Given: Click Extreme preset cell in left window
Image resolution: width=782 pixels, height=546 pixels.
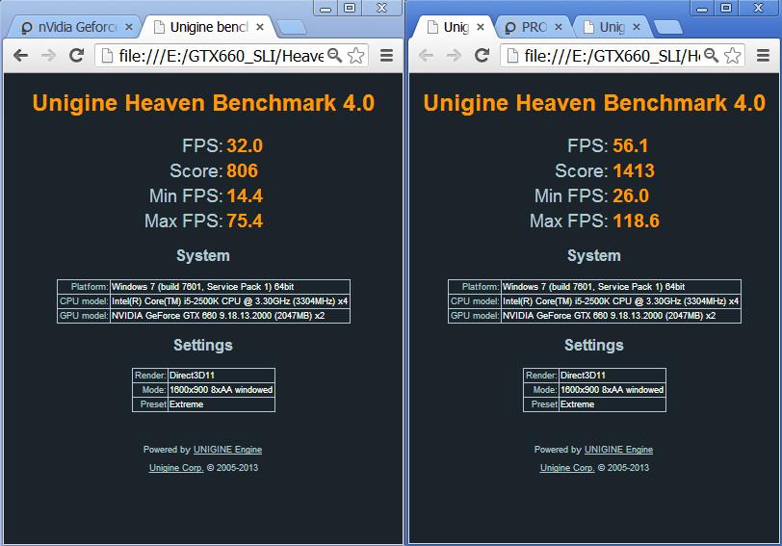Looking at the screenshot, I should 221,403.
